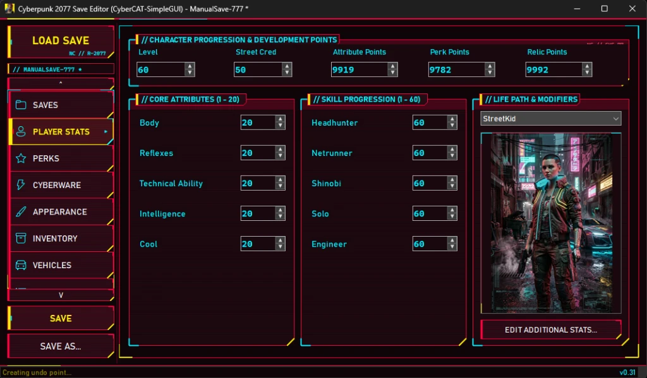Click the Relic Points value field
This screenshot has width=647, height=378.
point(553,69)
